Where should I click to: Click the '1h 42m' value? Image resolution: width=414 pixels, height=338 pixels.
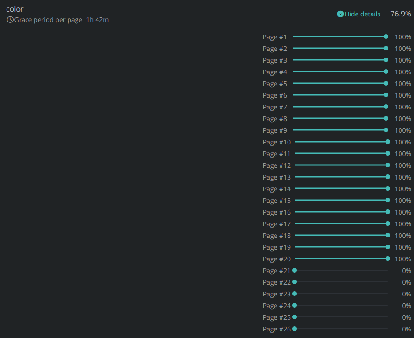[98, 20]
